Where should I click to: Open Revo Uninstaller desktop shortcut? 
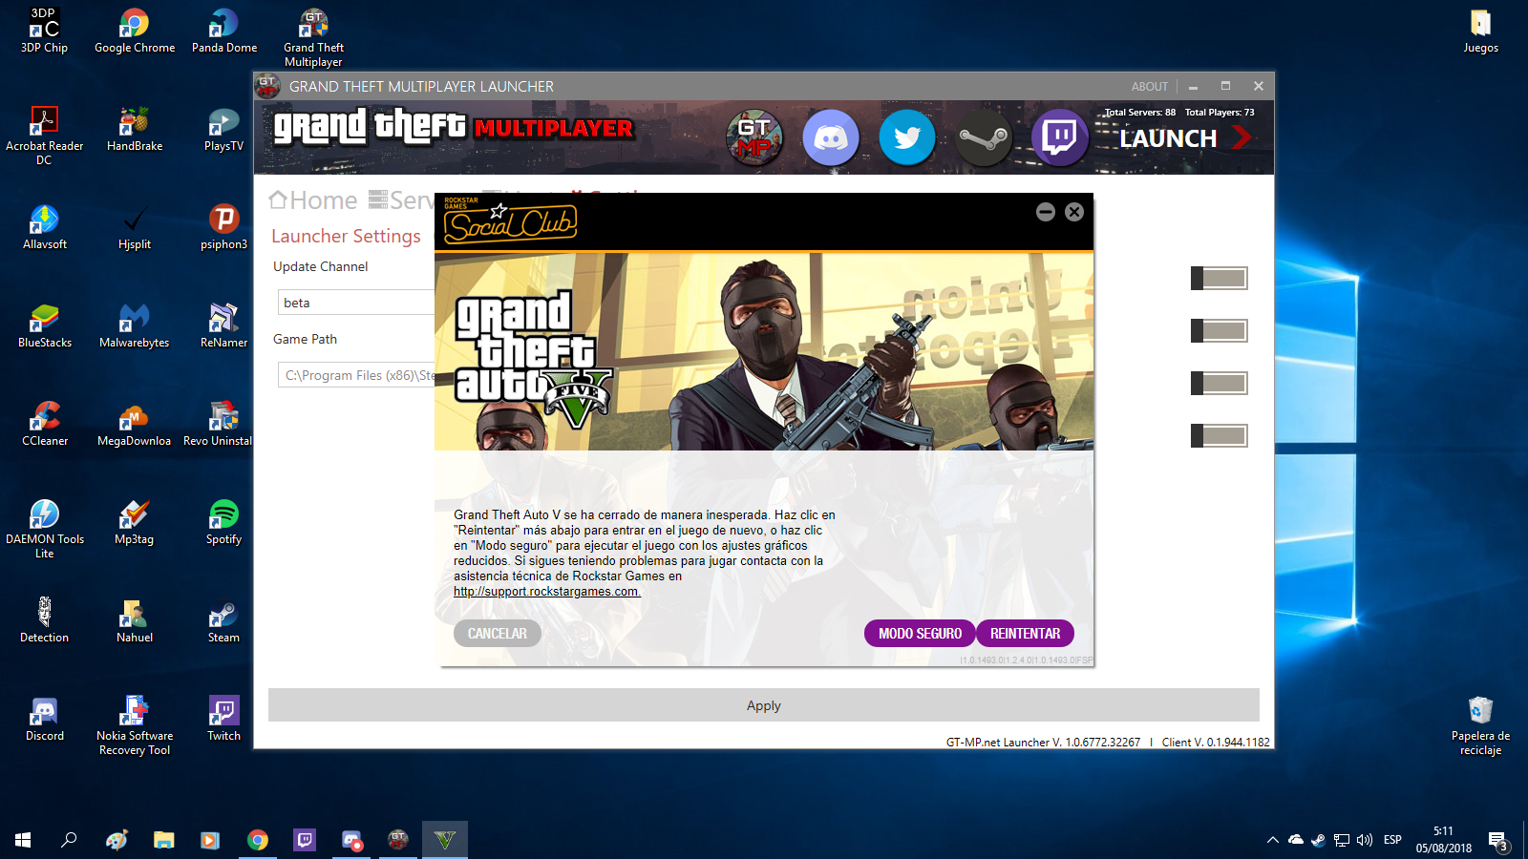point(218,424)
